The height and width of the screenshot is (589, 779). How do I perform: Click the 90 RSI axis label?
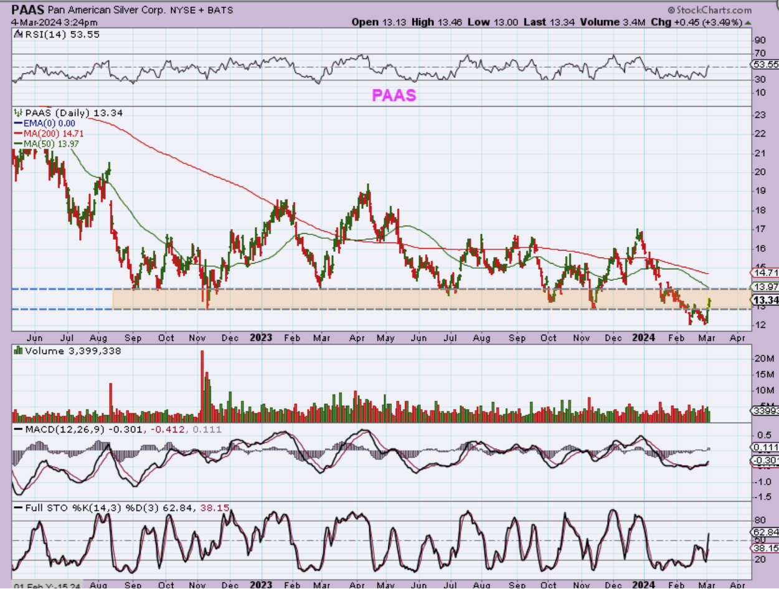pos(759,41)
